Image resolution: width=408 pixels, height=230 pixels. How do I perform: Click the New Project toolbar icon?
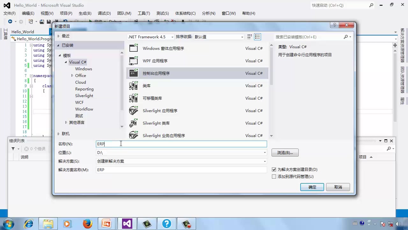tap(31, 21)
